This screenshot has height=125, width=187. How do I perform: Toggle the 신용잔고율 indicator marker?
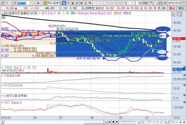click(2, 96)
